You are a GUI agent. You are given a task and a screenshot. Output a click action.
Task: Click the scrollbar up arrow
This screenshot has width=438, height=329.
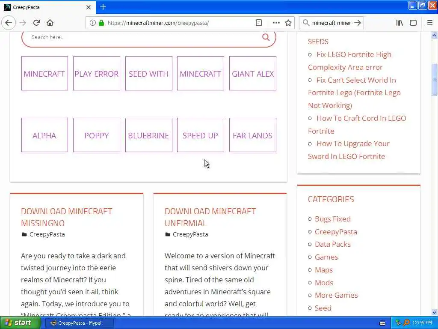click(x=434, y=35)
